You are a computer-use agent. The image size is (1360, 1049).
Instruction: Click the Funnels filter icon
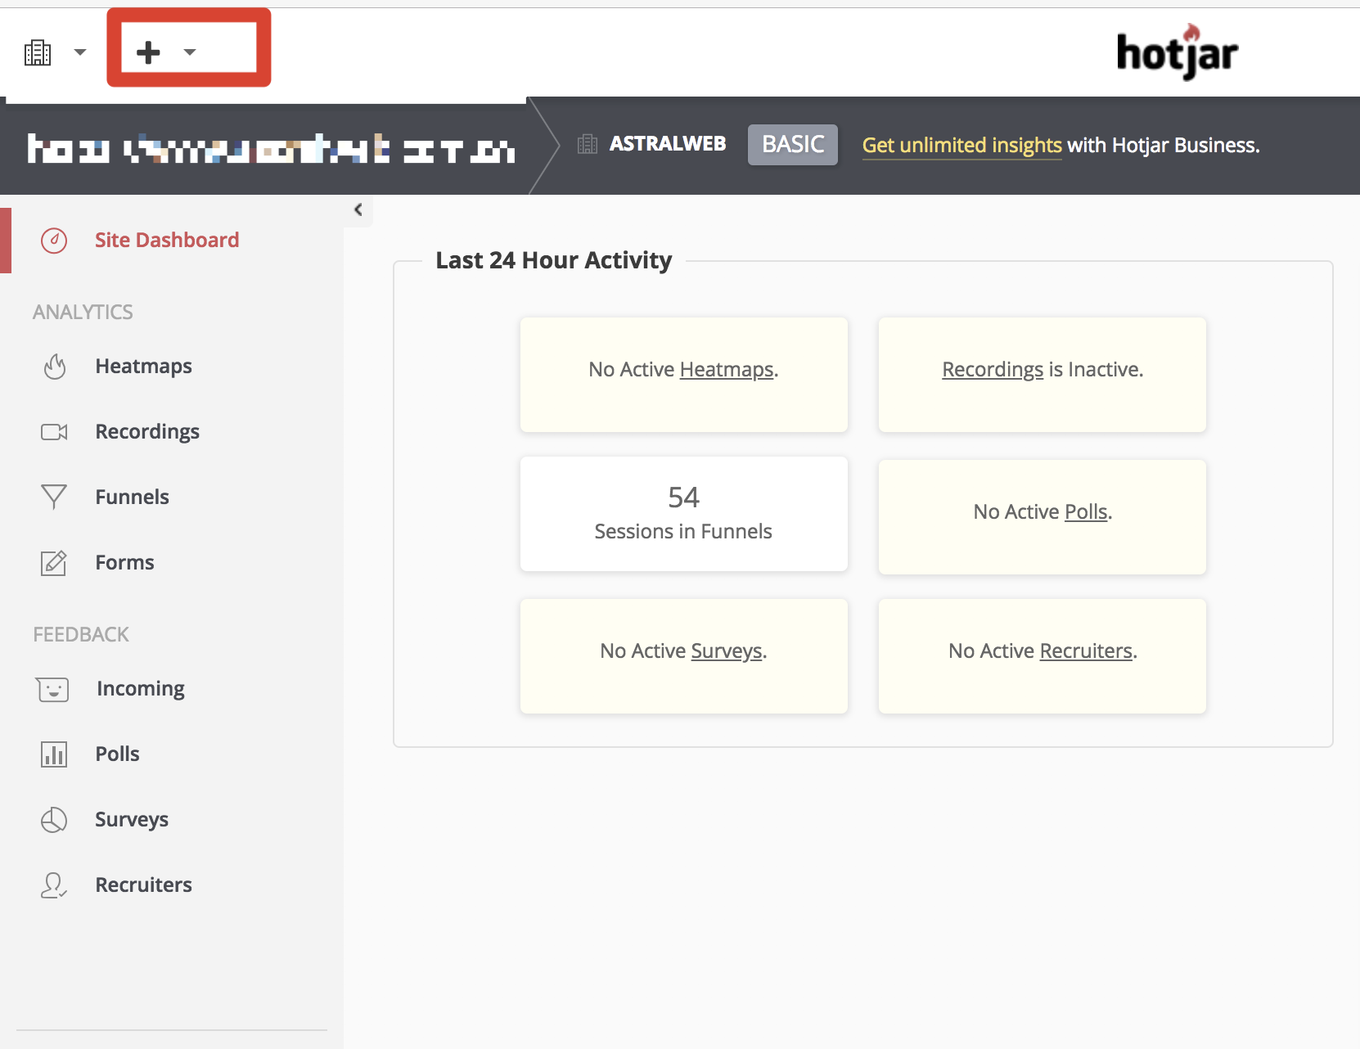54,497
